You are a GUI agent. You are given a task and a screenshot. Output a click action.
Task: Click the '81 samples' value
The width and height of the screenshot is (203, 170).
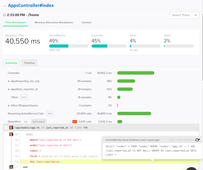click(x=85, y=89)
